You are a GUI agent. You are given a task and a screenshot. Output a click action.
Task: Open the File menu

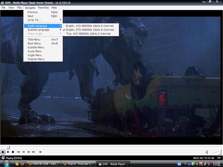click(3, 8)
